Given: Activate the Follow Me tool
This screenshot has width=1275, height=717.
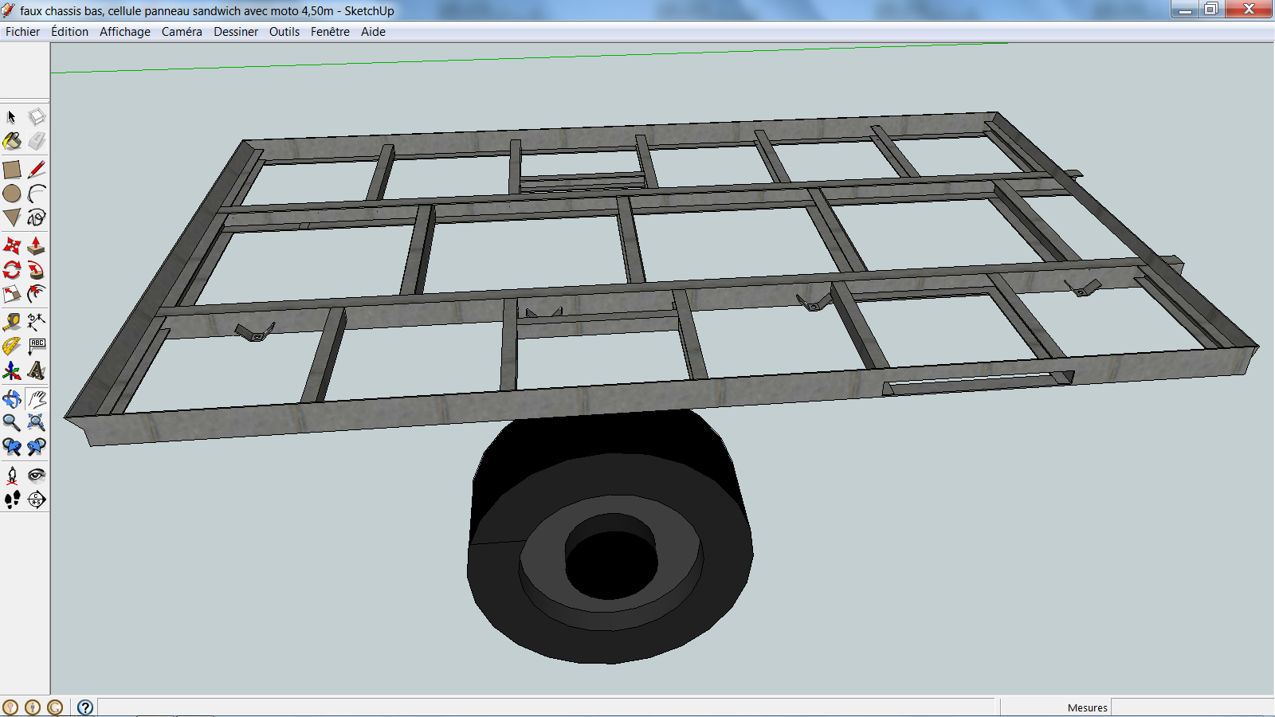Looking at the screenshot, I should click(x=36, y=270).
